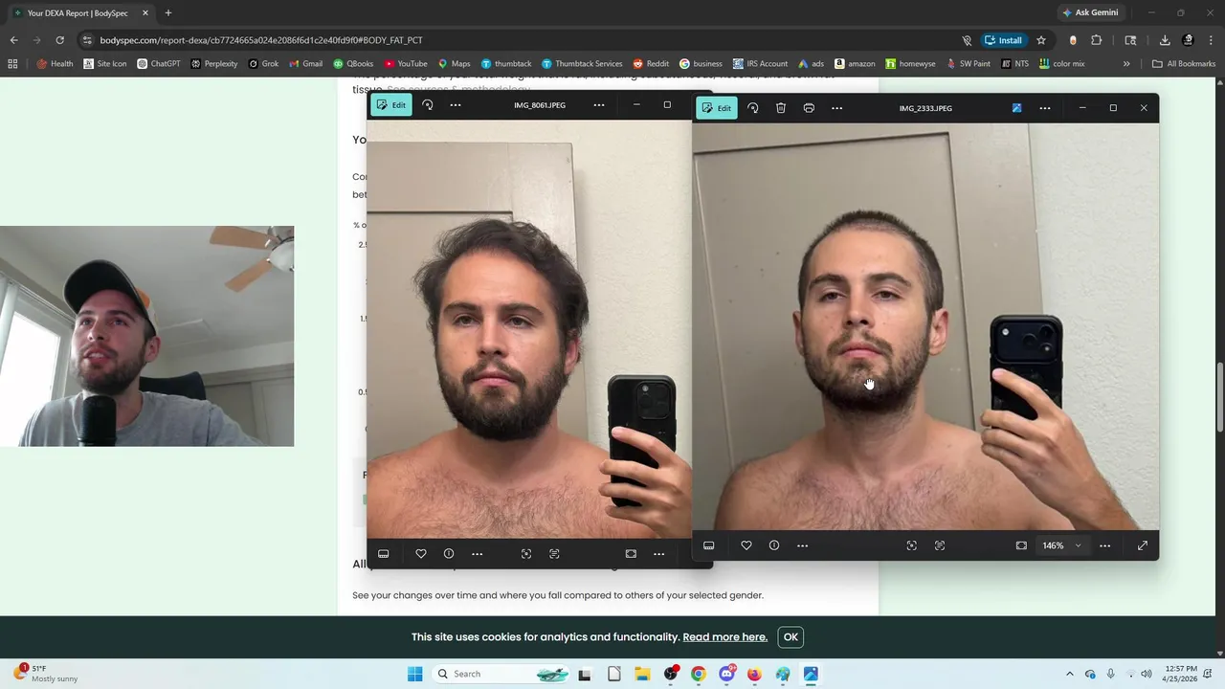This screenshot has width=1225, height=689.
Task: Open bottom-left ellipsis menu in IMG_8061 window
Action: [x=478, y=554]
